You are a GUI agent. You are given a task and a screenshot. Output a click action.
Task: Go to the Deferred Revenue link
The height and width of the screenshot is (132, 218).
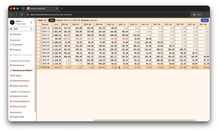tap(21, 81)
